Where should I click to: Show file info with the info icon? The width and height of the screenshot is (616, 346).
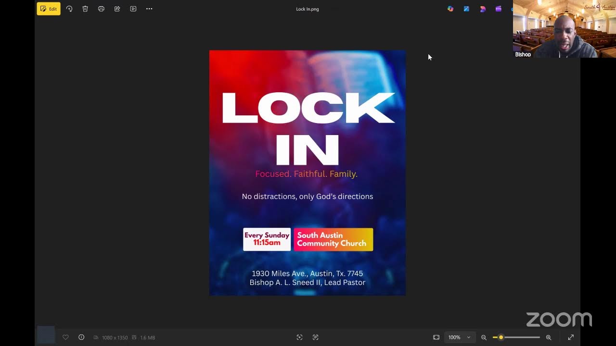pyautogui.click(x=81, y=337)
